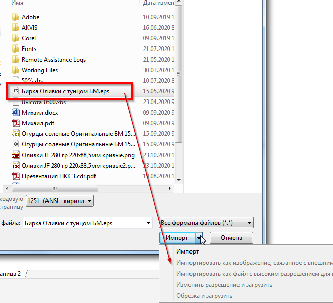
Task: Select PNG icon of Оливки кривые2 file
Action: pos(15,165)
